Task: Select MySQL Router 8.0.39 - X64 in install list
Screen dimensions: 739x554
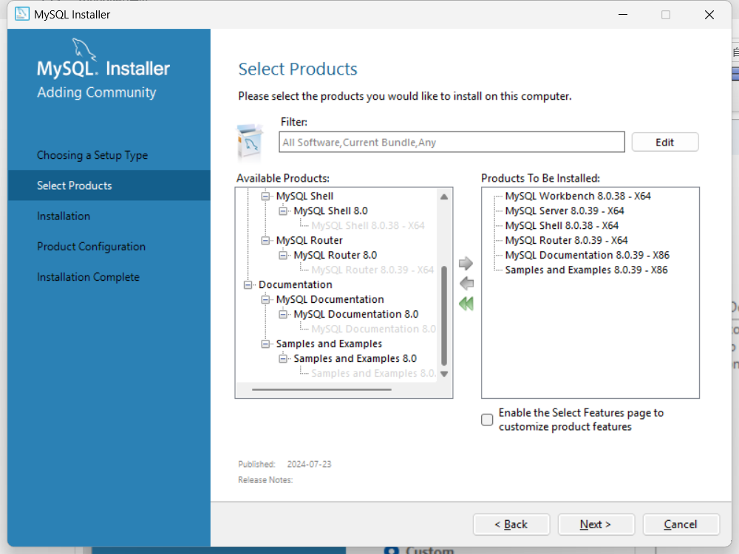Action: point(567,240)
